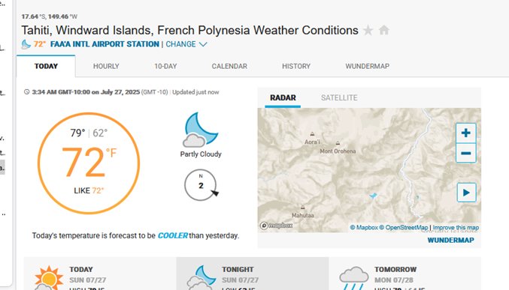Switch map view to SATELLITE
Image resolution: width=509 pixels, height=290 pixels.
(339, 97)
